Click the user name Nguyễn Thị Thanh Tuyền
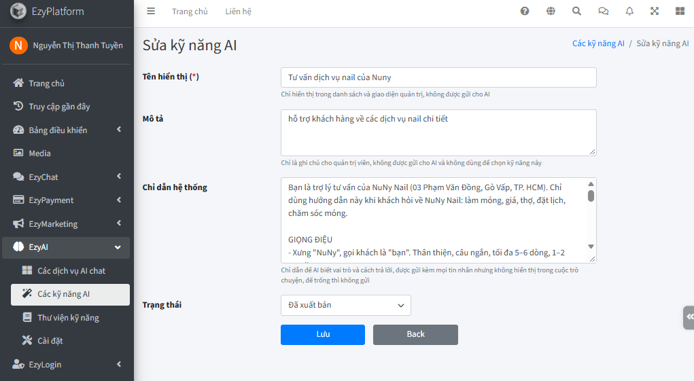The width and height of the screenshot is (694, 381). click(78, 45)
